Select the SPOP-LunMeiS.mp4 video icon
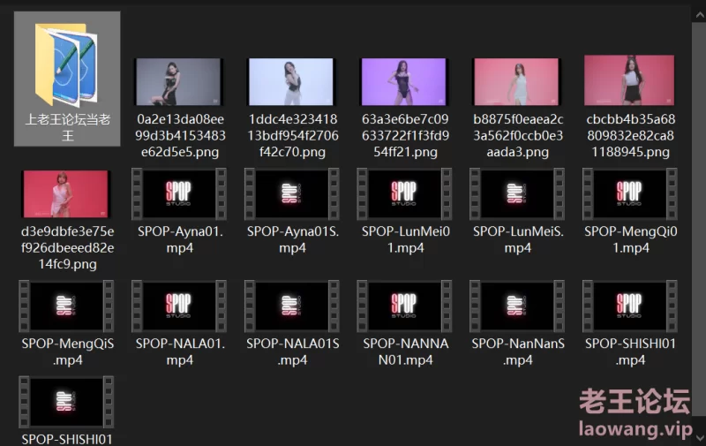706x446 pixels. coord(516,193)
